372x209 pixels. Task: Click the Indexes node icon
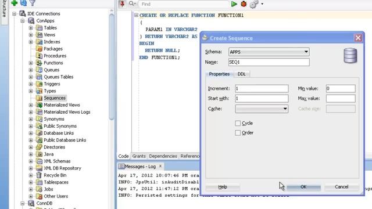pos(39,42)
